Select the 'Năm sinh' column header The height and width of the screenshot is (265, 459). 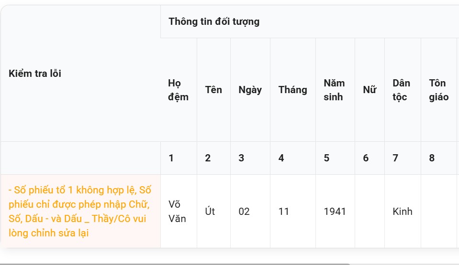coord(334,90)
